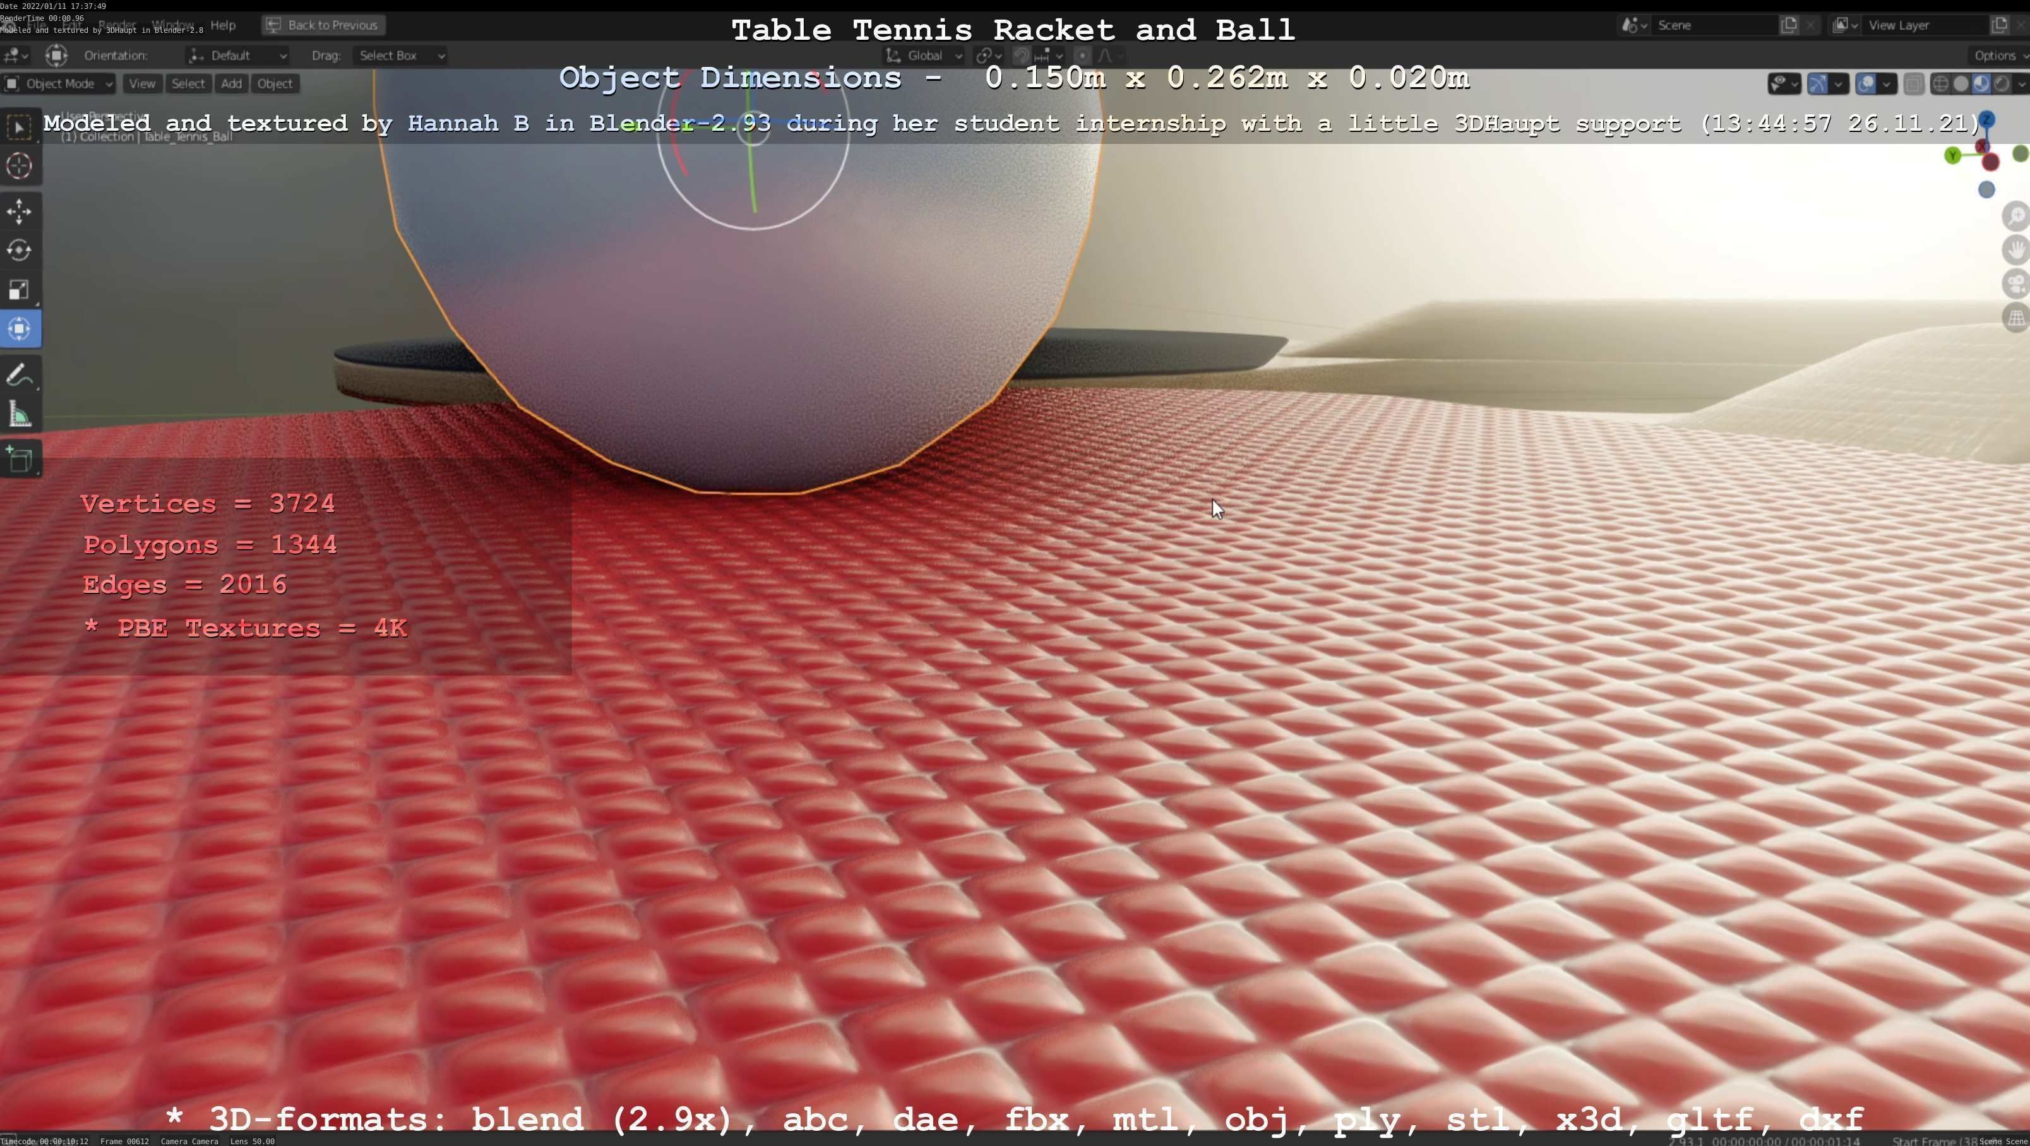The width and height of the screenshot is (2030, 1146).
Task: Open proportional editing falloff dropdown
Action: pyautogui.click(x=1111, y=56)
